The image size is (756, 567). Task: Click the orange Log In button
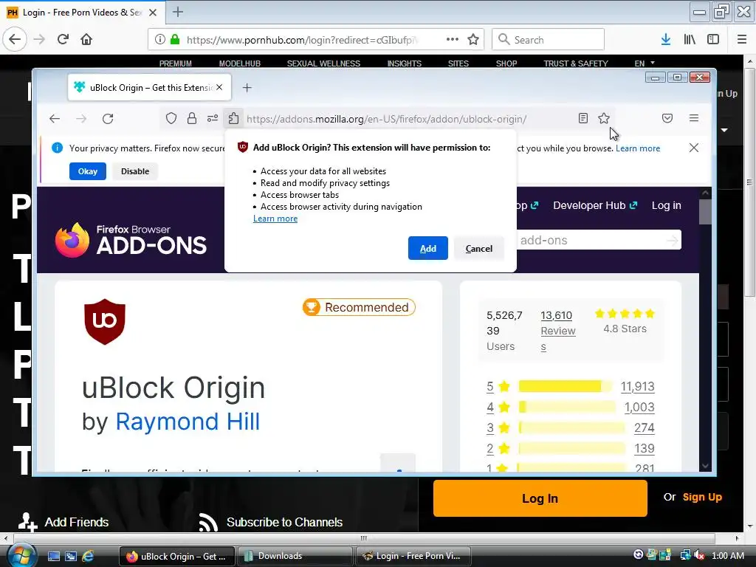tap(540, 498)
